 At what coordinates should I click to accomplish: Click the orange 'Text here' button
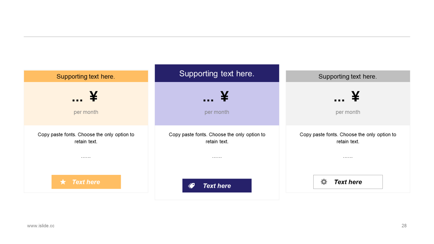click(x=86, y=182)
